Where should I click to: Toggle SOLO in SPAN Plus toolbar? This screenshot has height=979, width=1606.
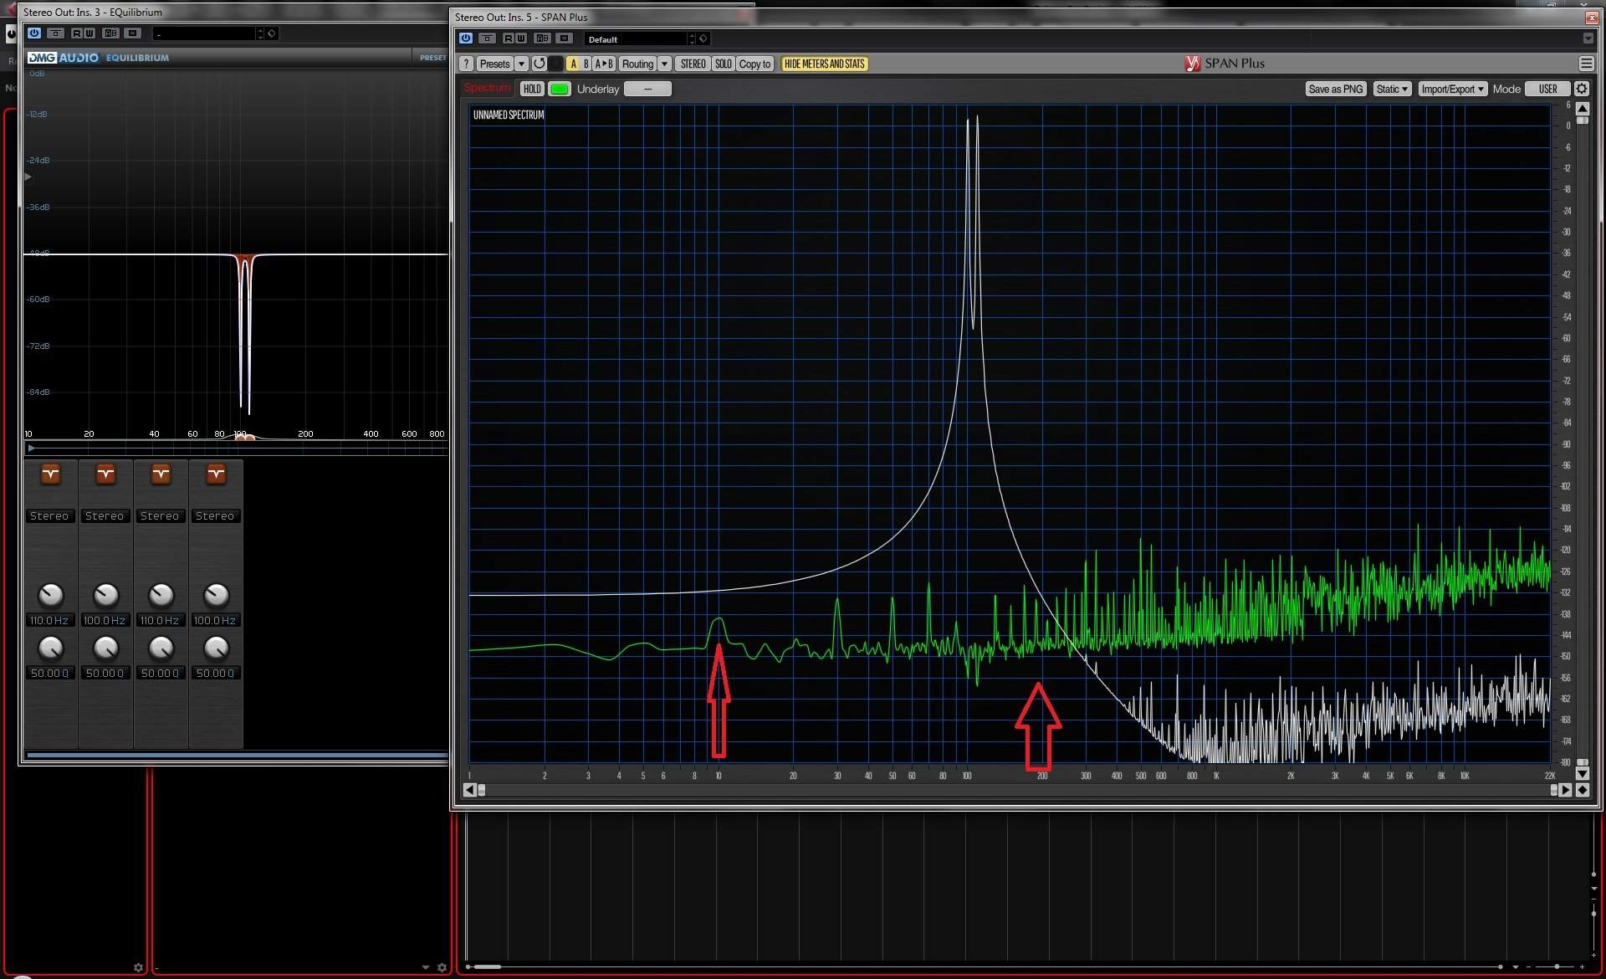(x=724, y=64)
